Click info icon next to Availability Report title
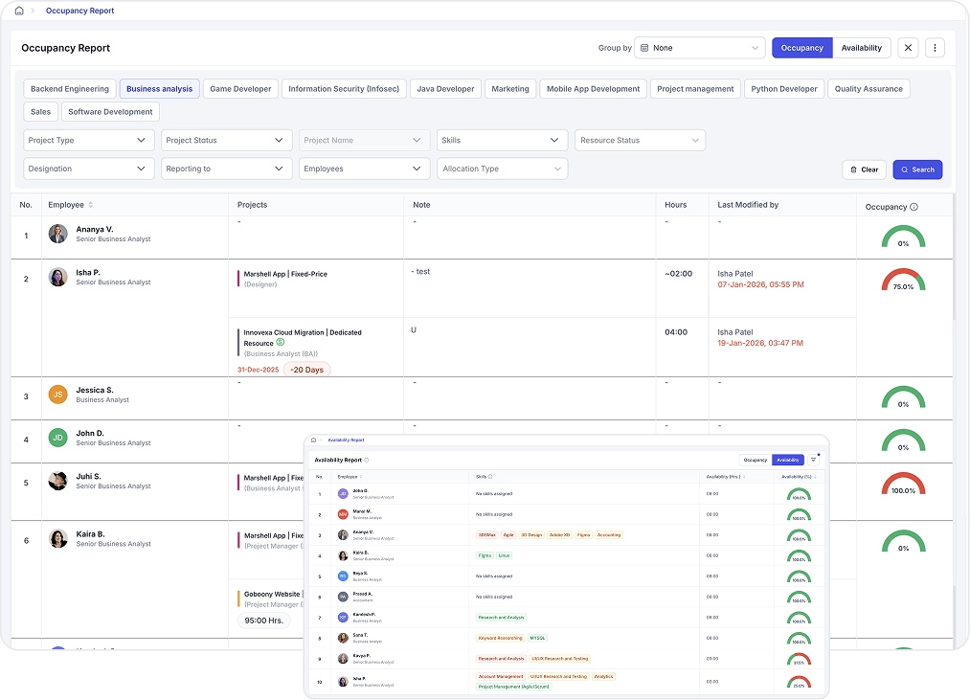The image size is (970, 700). point(367,460)
